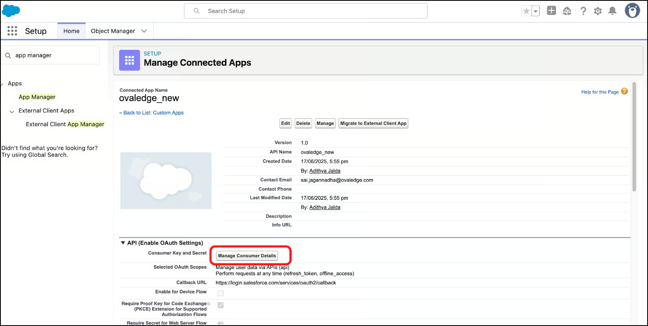Click the Trailhead guidance icon
This screenshot has width=648, height=326.
click(567, 11)
